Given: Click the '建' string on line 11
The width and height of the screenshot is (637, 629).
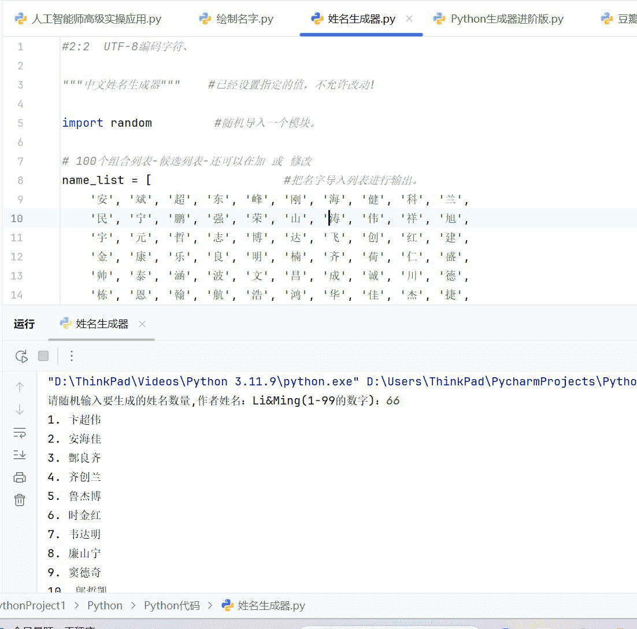Looking at the screenshot, I should (450, 237).
